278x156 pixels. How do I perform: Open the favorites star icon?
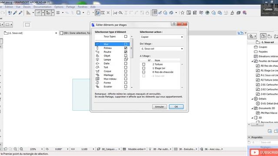[182, 13]
